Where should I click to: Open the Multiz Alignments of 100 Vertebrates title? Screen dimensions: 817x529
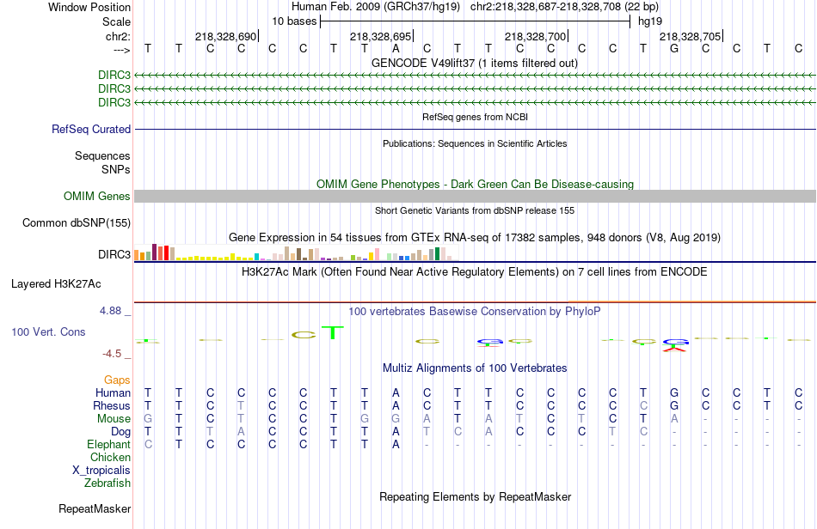tap(475, 368)
